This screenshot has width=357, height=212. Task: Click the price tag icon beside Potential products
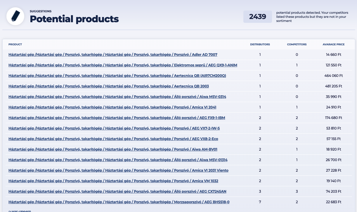click(15, 16)
